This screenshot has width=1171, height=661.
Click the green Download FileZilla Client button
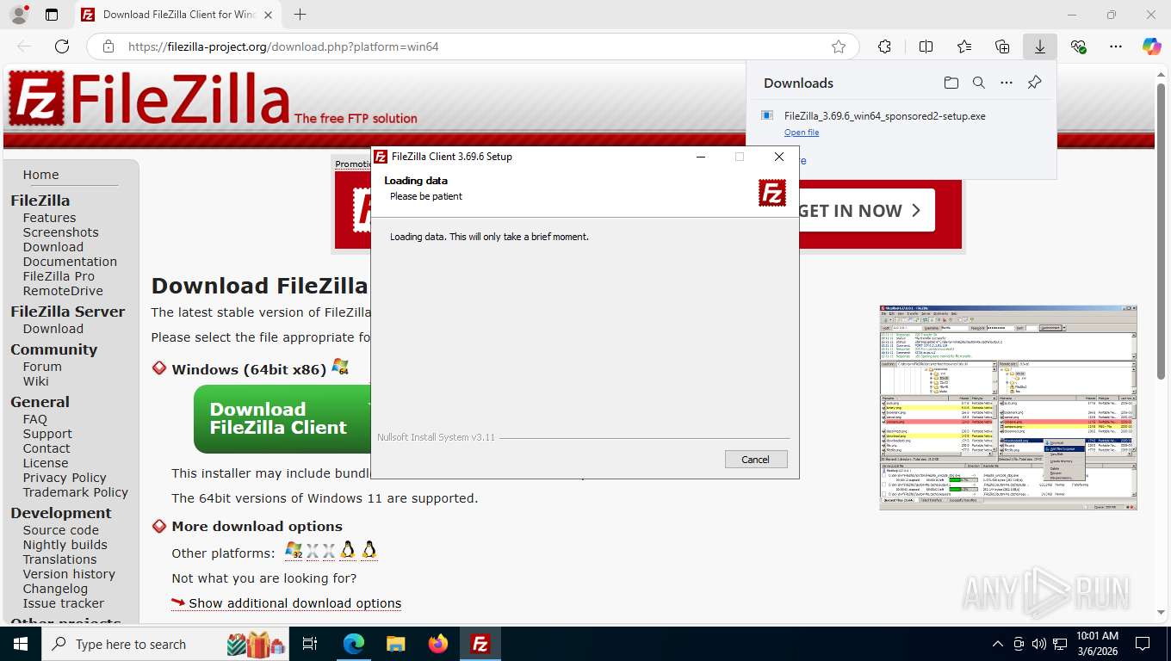pyautogui.click(x=282, y=419)
